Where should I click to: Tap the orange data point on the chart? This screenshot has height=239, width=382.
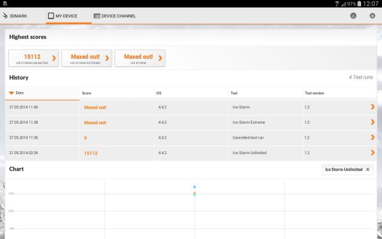[x=195, y=194]
